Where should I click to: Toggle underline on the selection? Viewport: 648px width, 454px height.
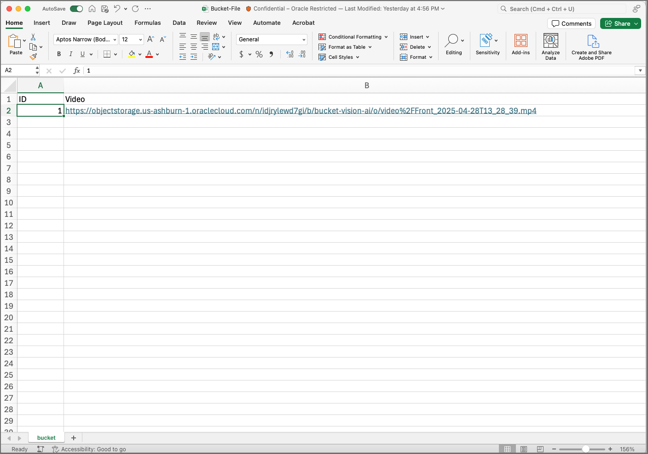(x=83, y=54)
